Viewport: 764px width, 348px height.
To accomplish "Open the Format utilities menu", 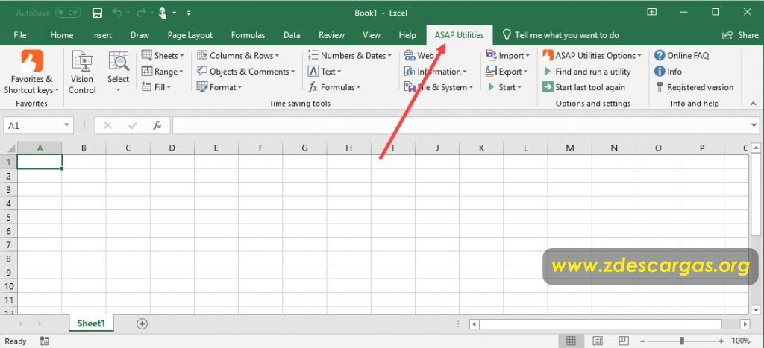I will [219, 87].
